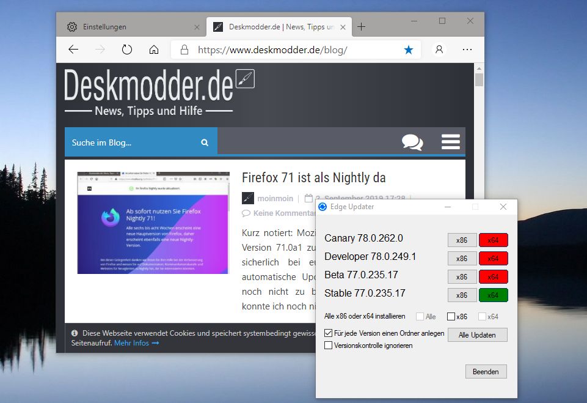Click the 'Mehr Infos' cookie link
Viewport: 587px width, 403px height.
(136, 343)
